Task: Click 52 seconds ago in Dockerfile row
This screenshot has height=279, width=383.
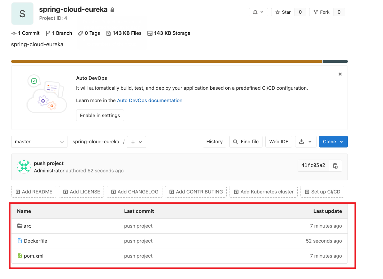Action: [324, 241]
